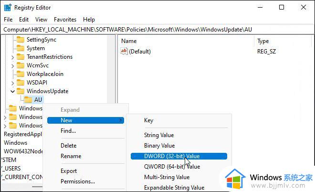Select the SettingSync key label

coord(42,40)
